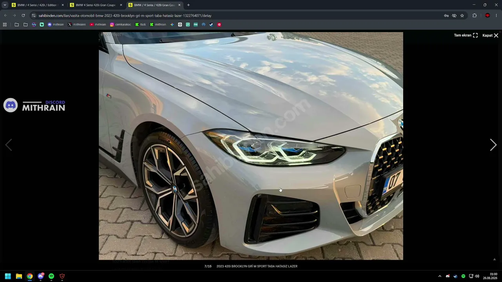Screen dimensions: 502x282
Task: Open the green PNG bookmark icon
Action: pyautogui.click(x=195, y=24)
